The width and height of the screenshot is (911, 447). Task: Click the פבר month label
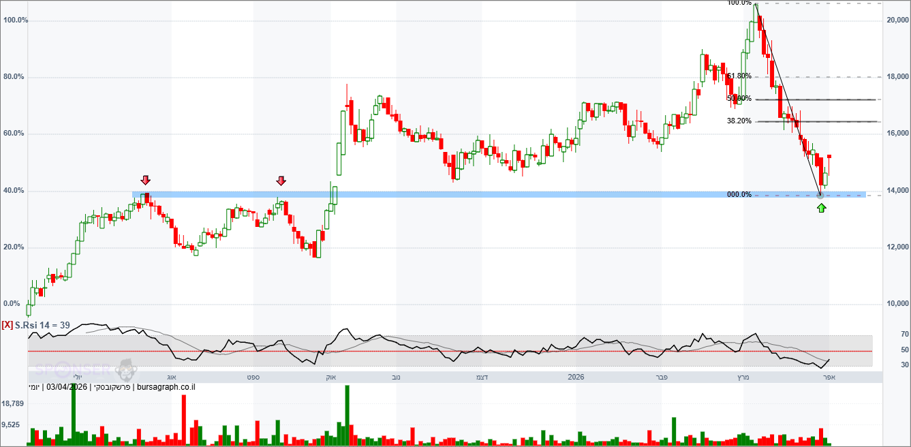[660, 377]
